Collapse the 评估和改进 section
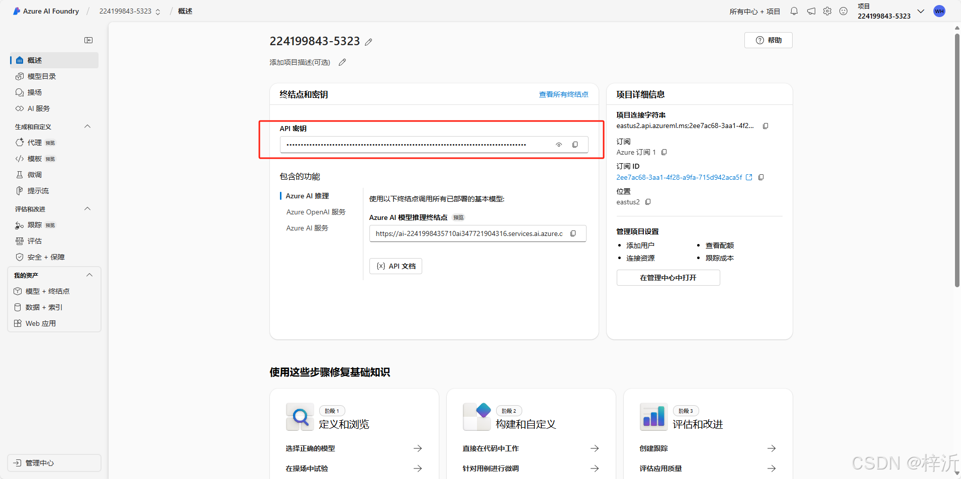 (x=87, y=209)
